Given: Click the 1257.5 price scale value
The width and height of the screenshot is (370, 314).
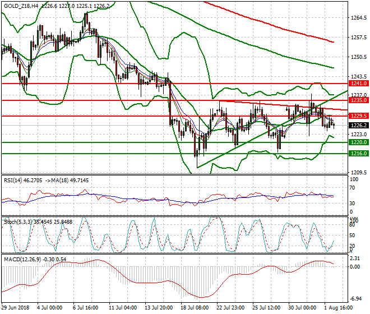Looking at the screenshot, I should [359, 38].
